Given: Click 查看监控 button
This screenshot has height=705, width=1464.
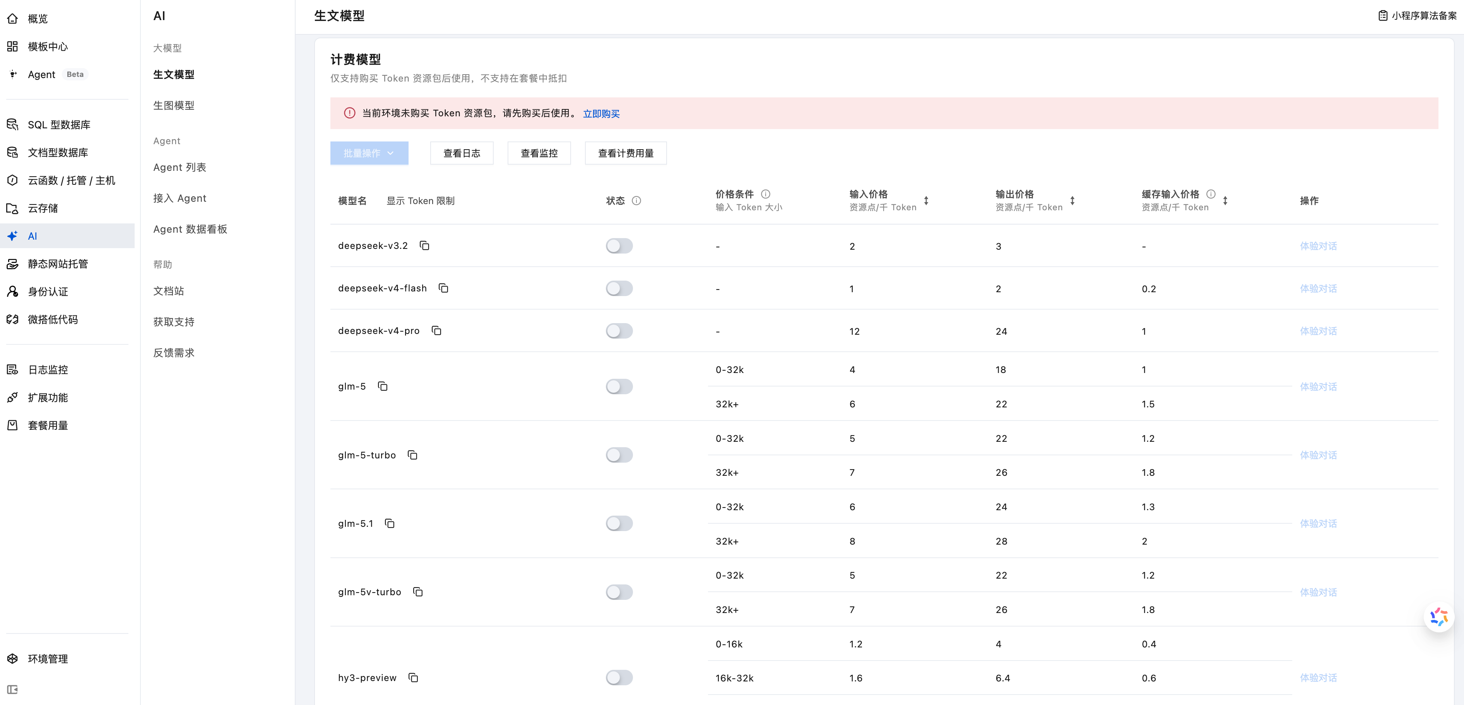Looking at the screenshot, I should (539, 153).
